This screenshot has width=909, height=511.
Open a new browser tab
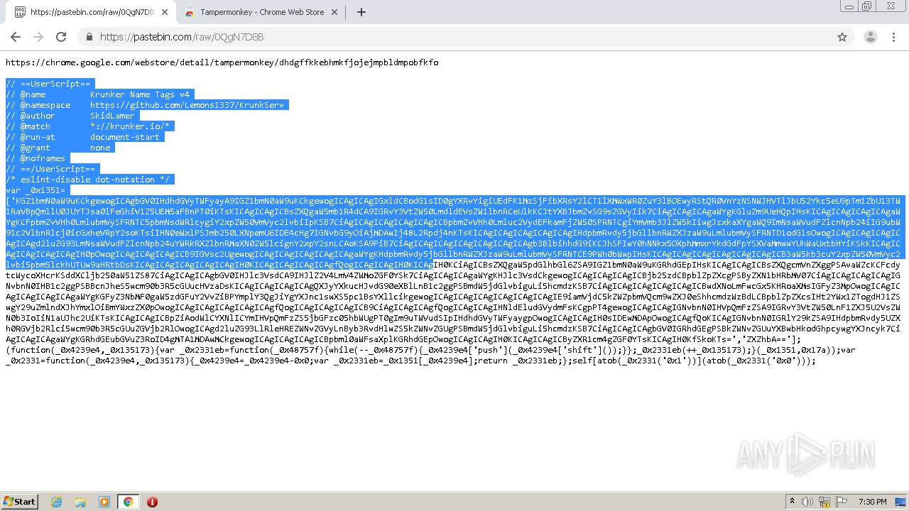coord(361,12)
